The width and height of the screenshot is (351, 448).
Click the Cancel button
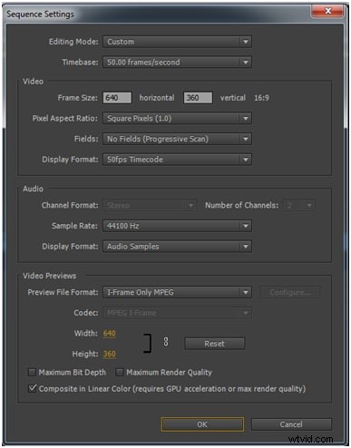tap(291, 424)
